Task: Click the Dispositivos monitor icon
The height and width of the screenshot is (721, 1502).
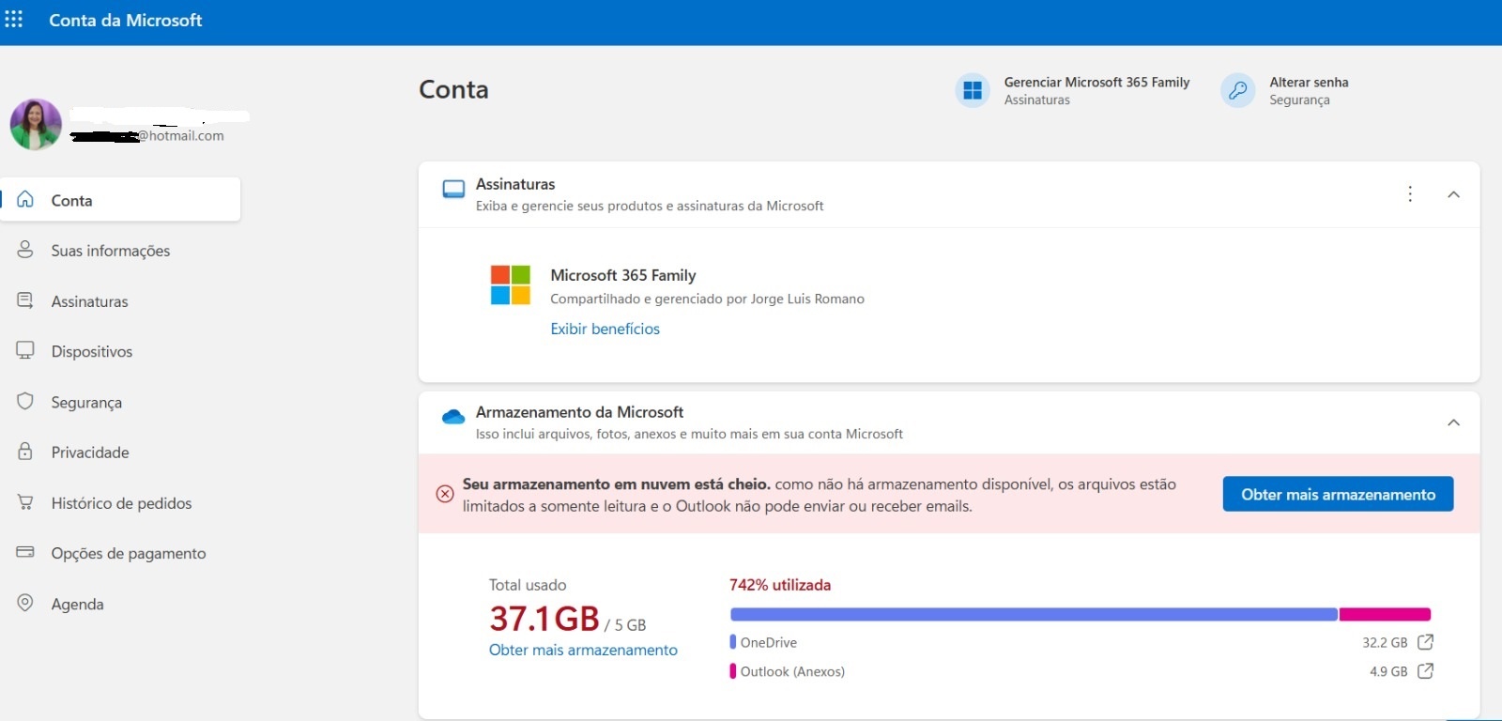Action: 25,350
